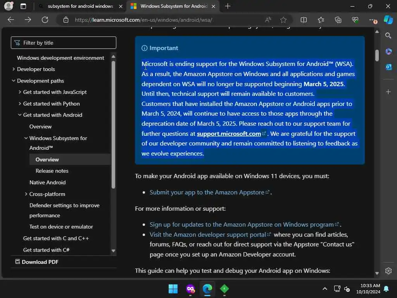Open sidebar settings gear
The width and height of the screenshot is (397, 298).
pos(388,271)
